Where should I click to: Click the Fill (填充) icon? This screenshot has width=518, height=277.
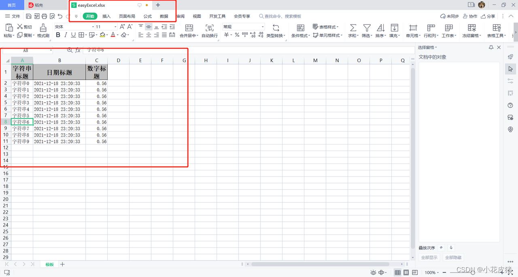[394, 27]
